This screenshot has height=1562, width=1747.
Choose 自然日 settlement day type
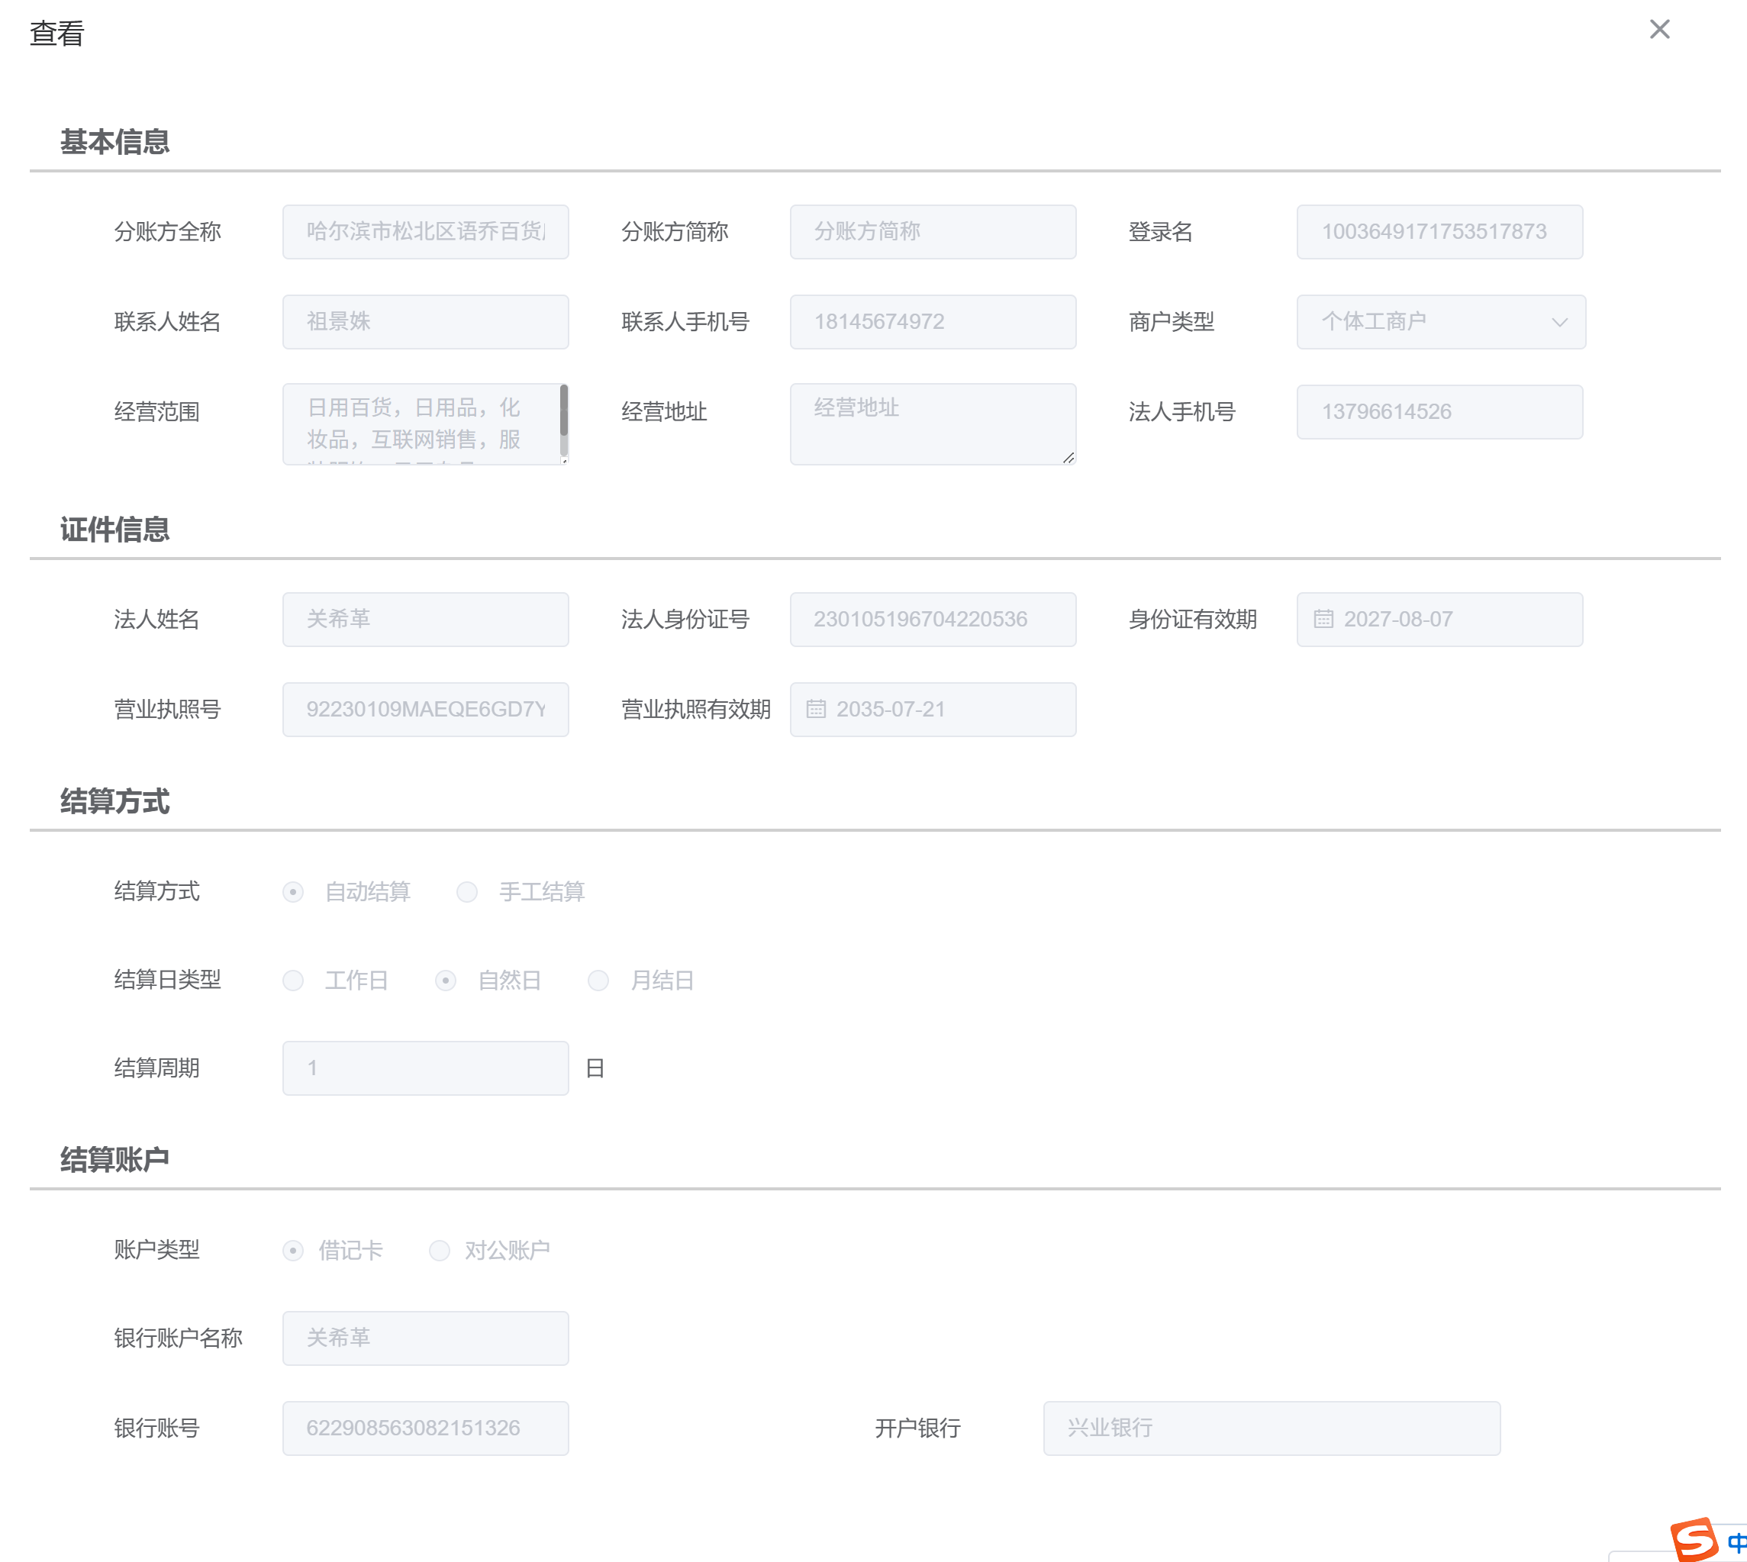click(446, 980)
